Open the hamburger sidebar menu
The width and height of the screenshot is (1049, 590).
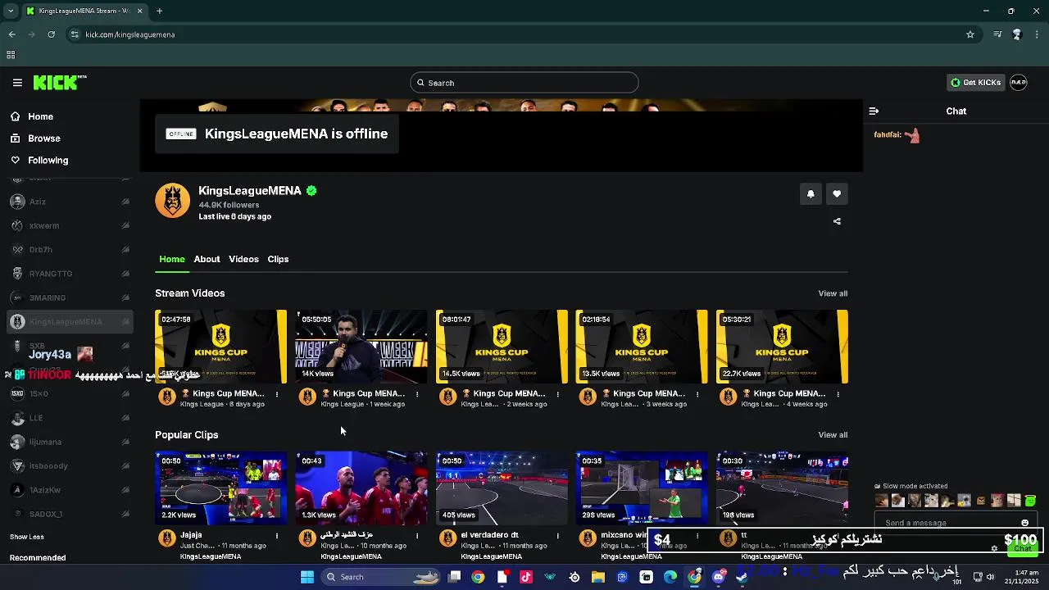(x=17, y=83)
